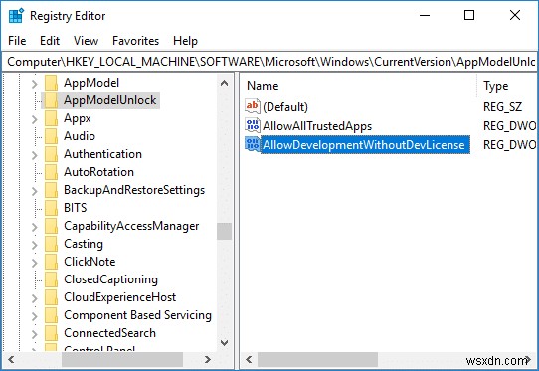Maximize the Registry Editor window
Screen dimensions: 539x371
tap(469, 15)
